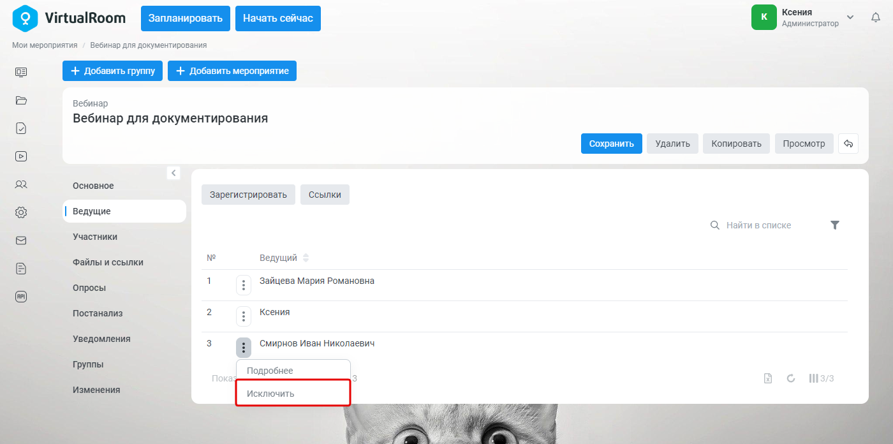Open the folder icon in left sidebar
The width and height of the screenshot is (893, 444).
[21, 100]
